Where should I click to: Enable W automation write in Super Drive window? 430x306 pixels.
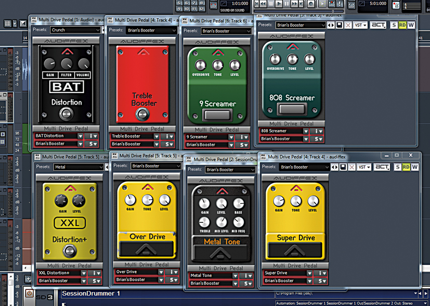tap(414, 167)
